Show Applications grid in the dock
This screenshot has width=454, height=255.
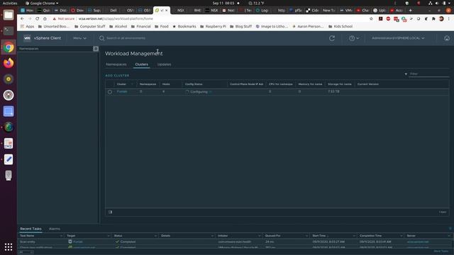9,247
